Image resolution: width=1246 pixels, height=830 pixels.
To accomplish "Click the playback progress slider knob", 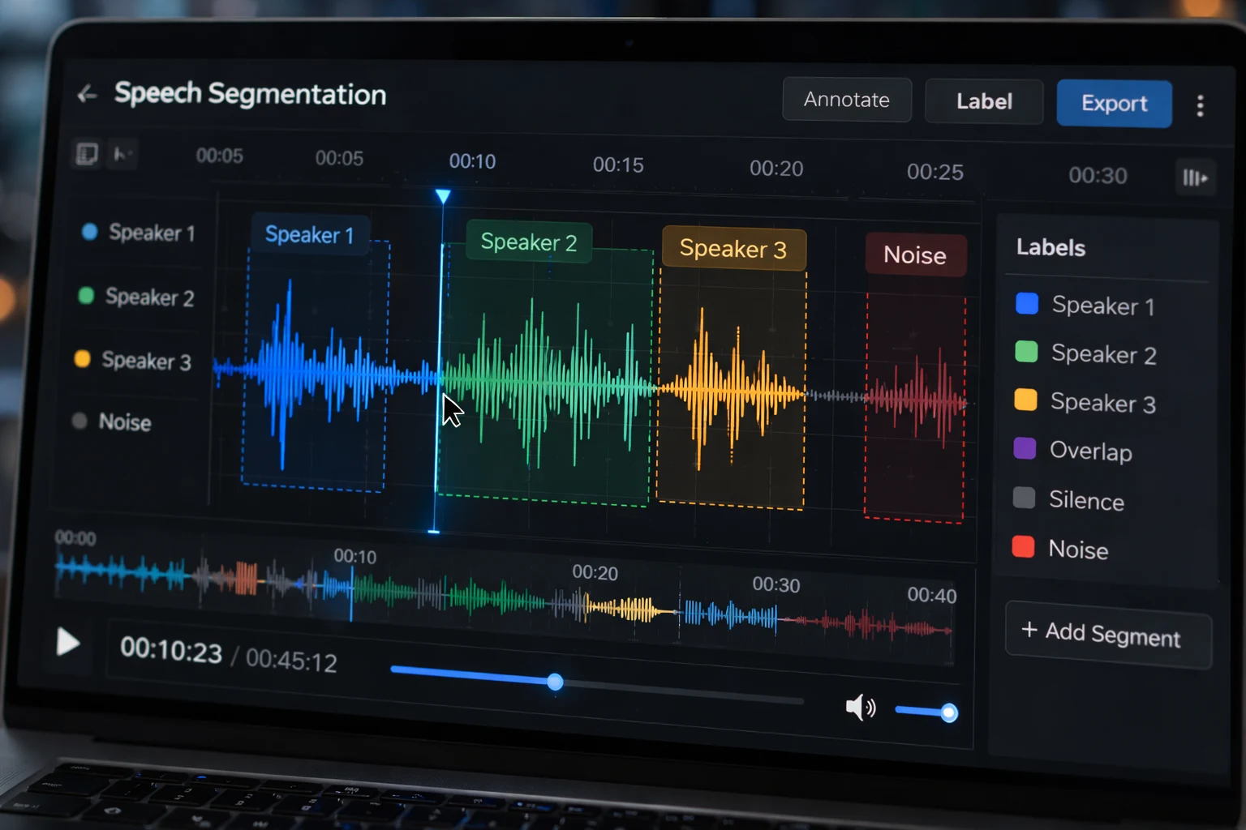I will tap(555, 682).
